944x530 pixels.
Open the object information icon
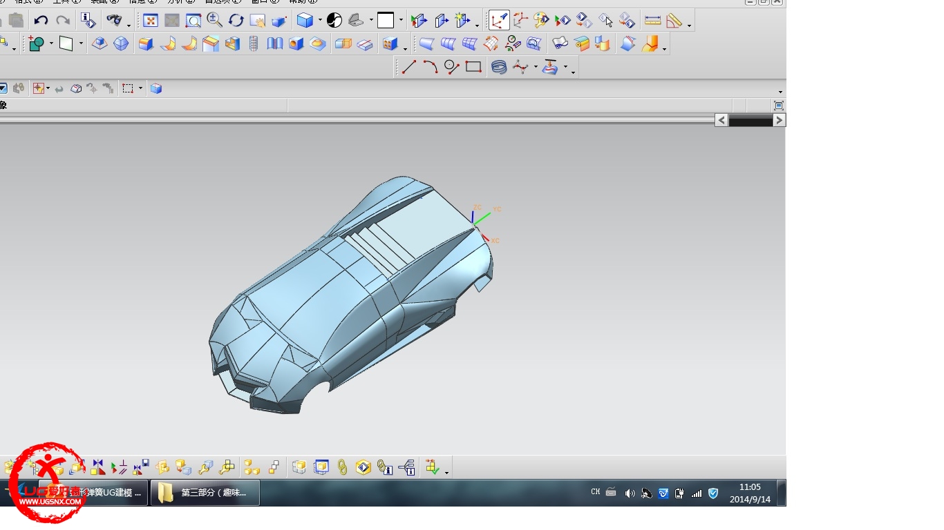88,20
